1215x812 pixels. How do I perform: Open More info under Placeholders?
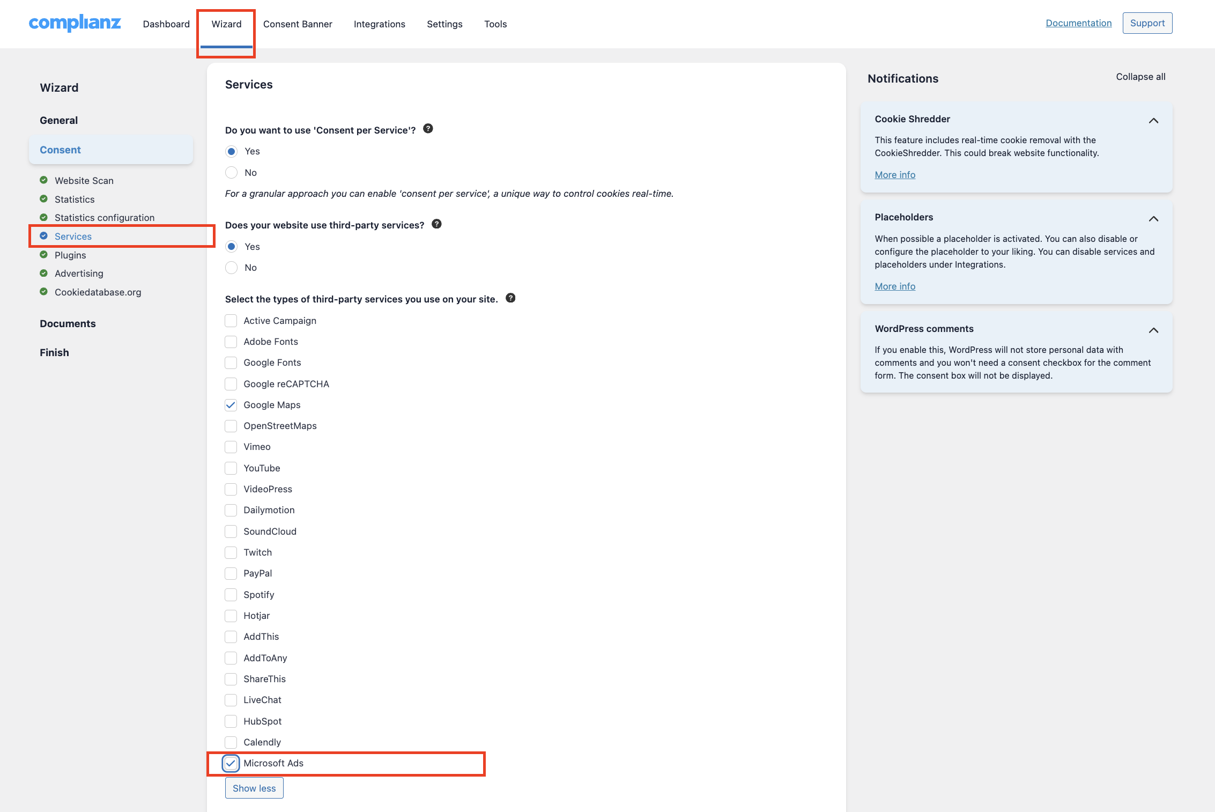click(x=895, y=286)
